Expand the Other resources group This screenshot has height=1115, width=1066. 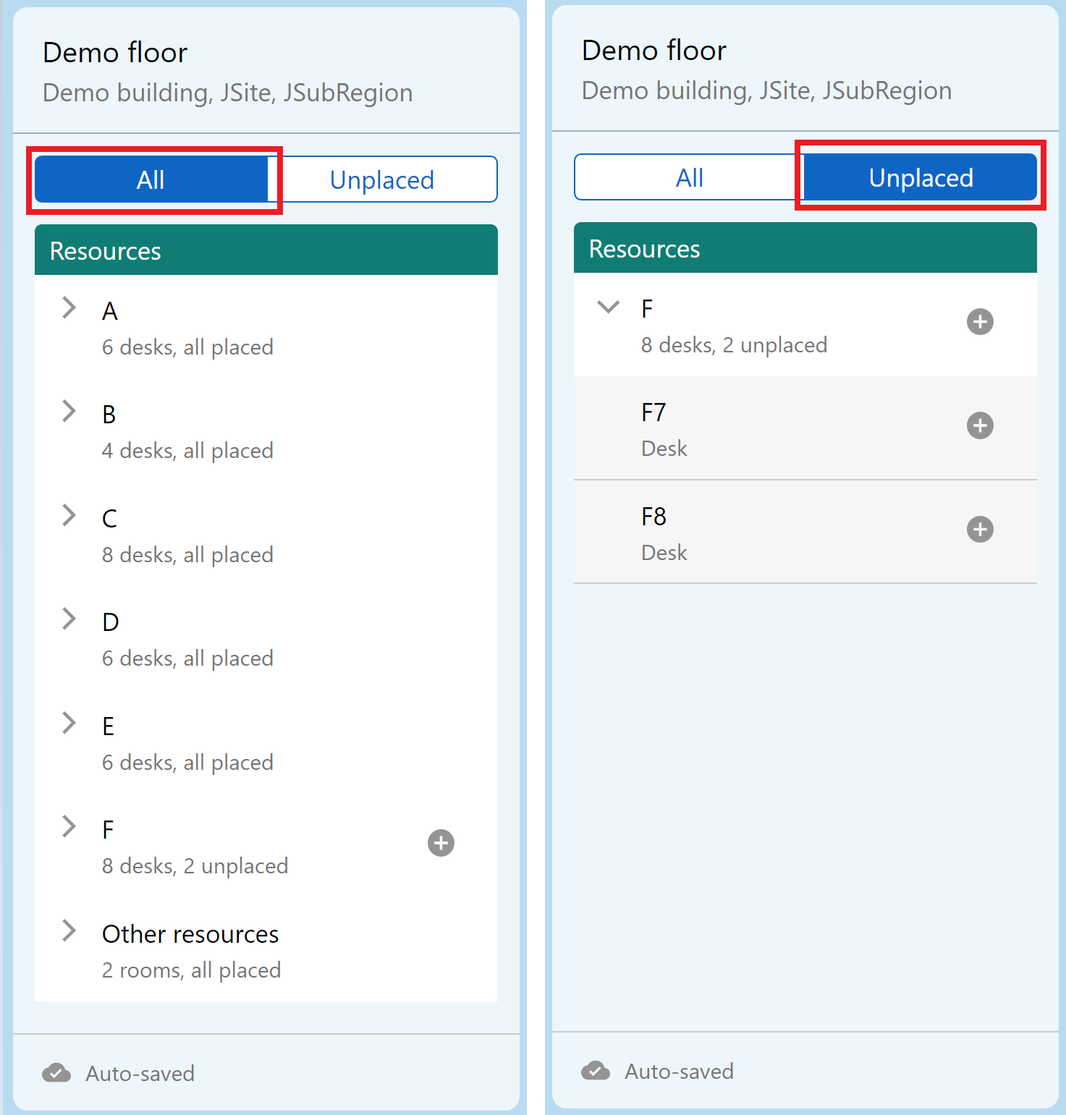coord(69,930)
